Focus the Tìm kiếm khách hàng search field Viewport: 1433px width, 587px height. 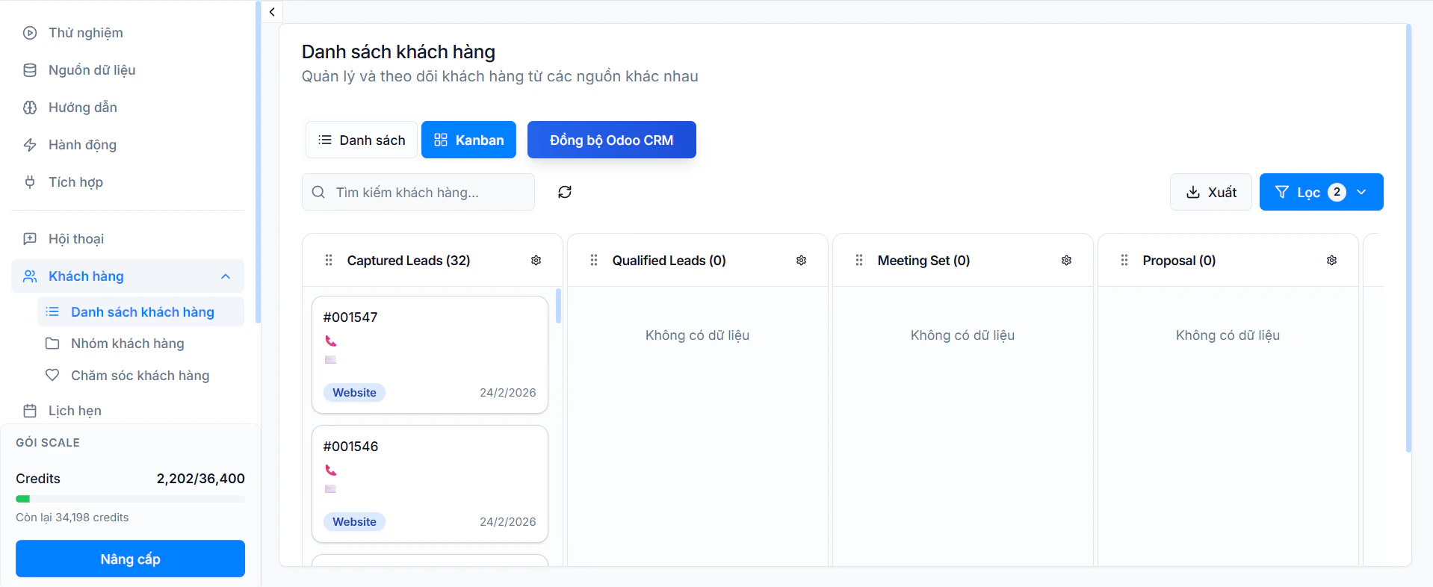tap(418, 192)
